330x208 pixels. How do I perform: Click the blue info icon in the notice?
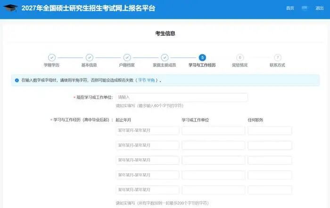17,80
